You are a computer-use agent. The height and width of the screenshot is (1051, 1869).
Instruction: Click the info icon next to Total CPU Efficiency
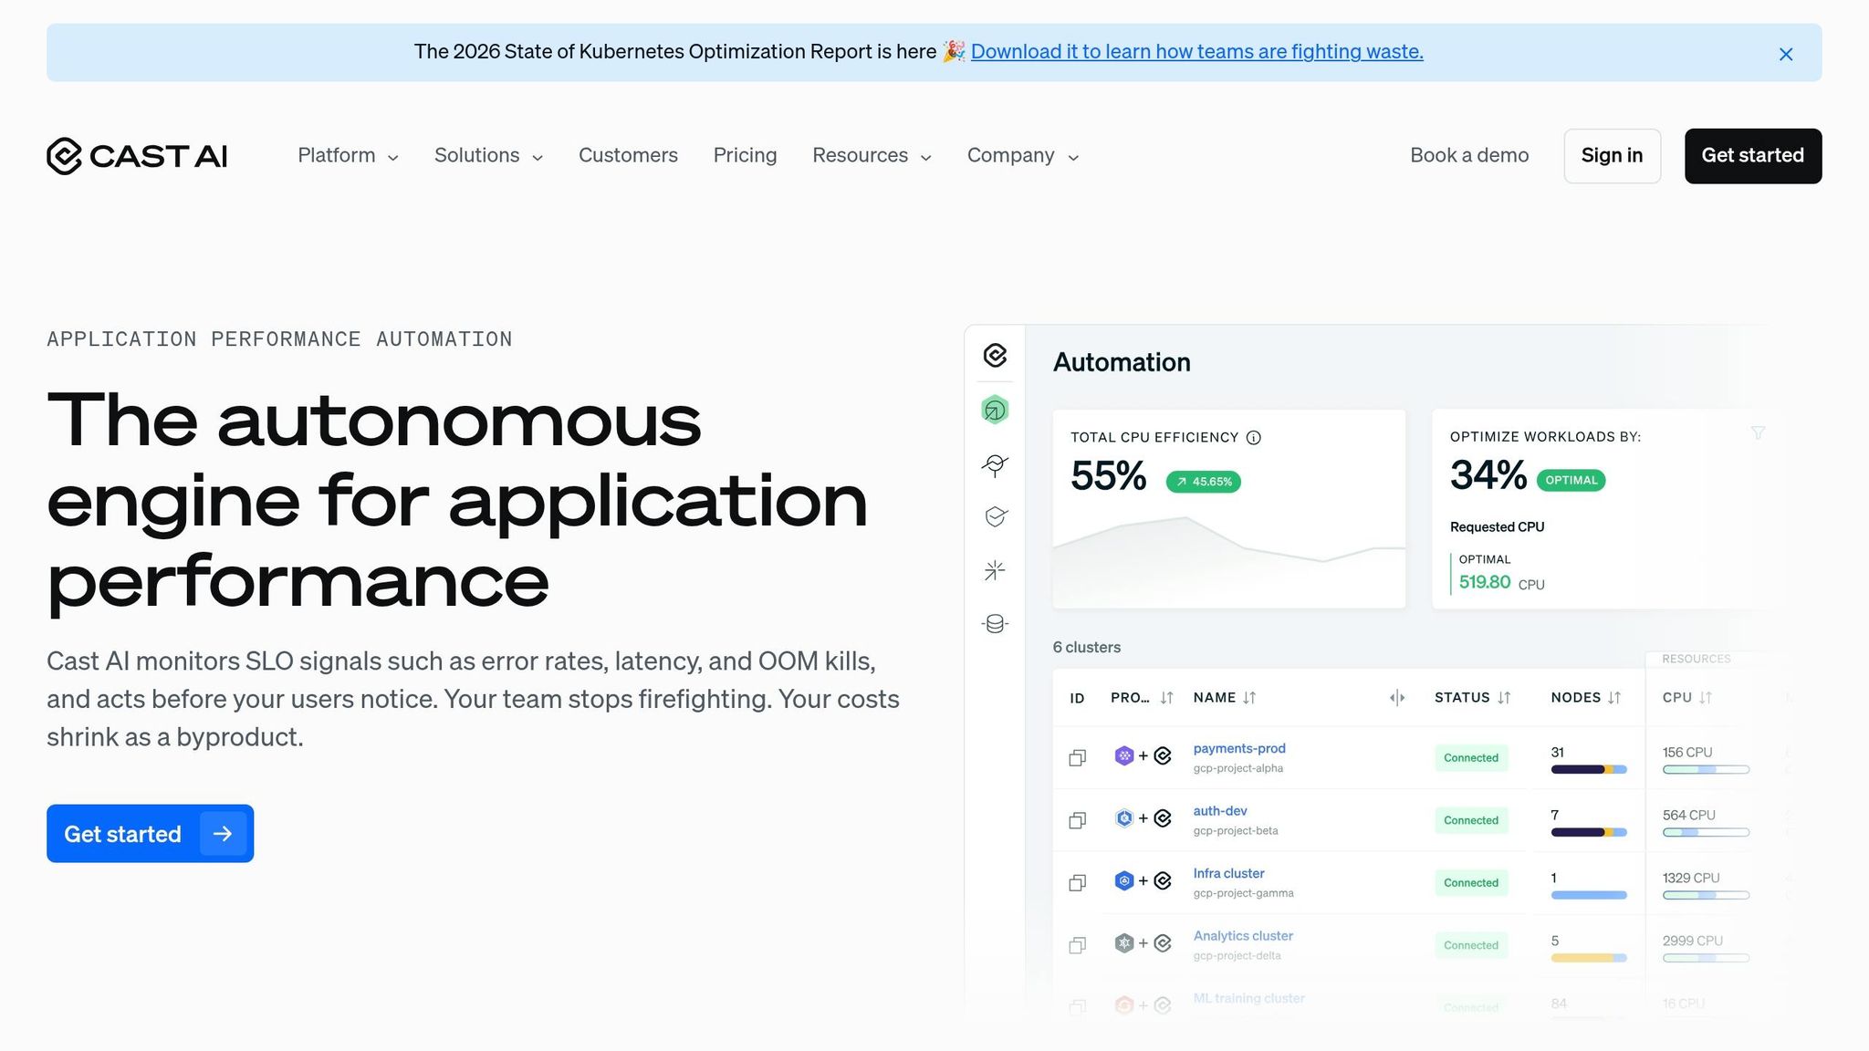1254,438
